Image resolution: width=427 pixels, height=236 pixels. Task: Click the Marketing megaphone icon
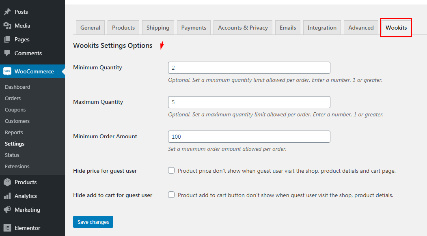click(7, 210)
